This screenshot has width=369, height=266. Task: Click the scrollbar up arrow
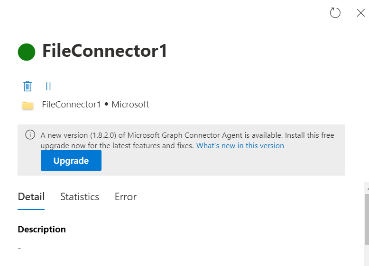click(x=367, y=188)
